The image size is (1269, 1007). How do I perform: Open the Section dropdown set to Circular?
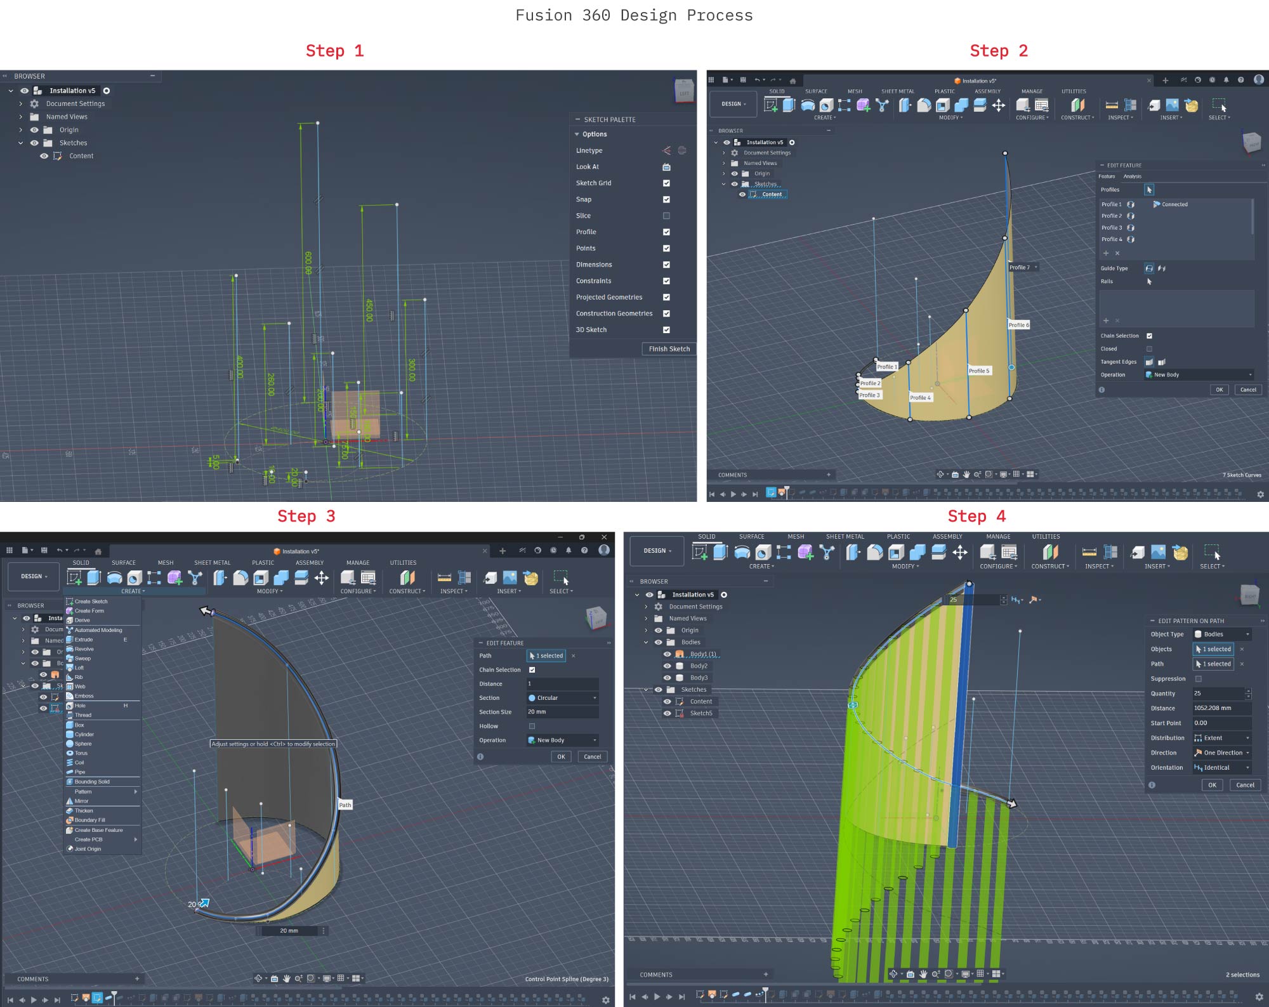coord(562,698)
